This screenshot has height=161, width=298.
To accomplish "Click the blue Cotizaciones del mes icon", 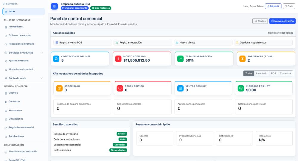I will coord(56,59).
